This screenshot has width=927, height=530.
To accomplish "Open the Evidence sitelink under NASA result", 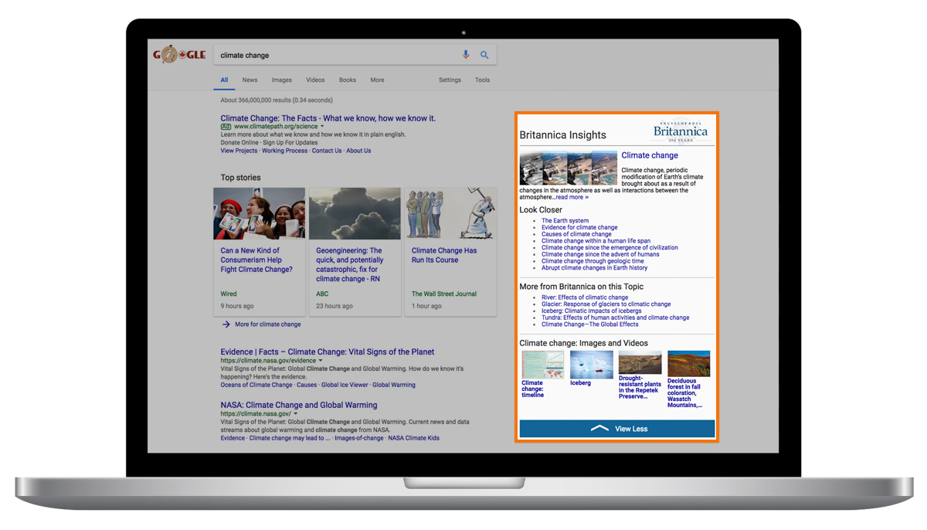I will point(233,438).
